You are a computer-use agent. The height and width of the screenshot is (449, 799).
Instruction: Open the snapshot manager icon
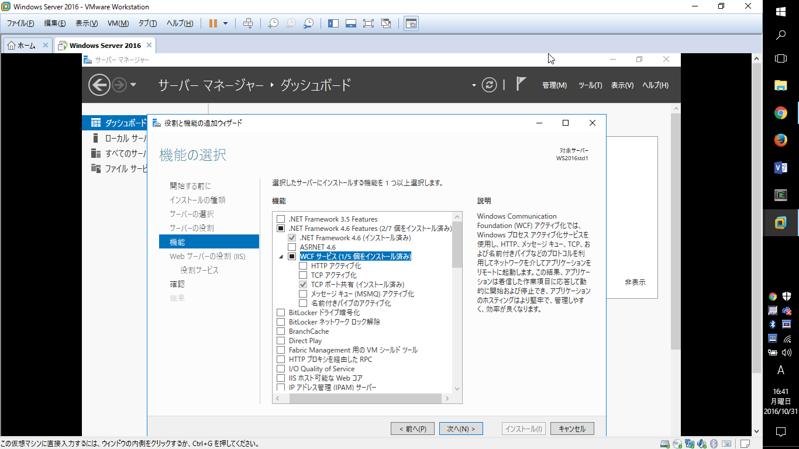point(308,23)
